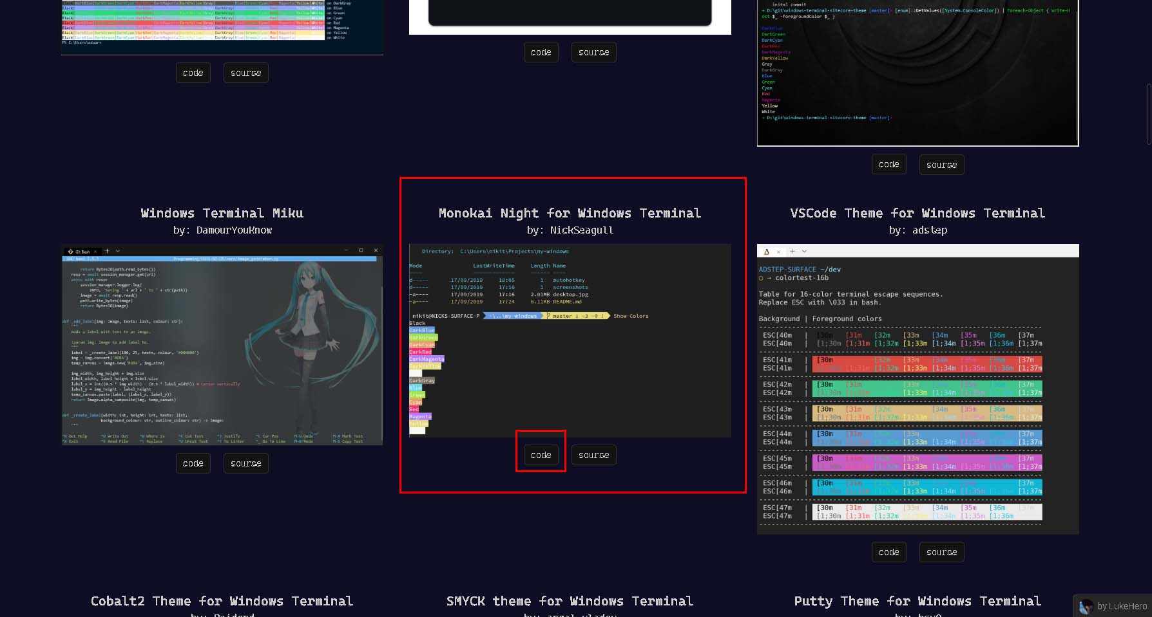Open the VSCode Theme colortest screenshot
The width and height of the screenshot is (1152, 617).
coord(918,389)
